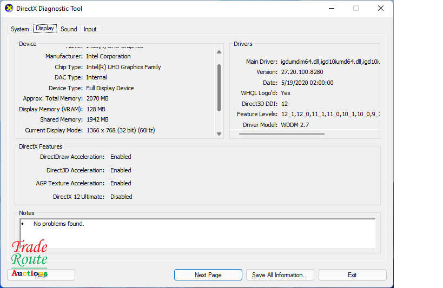
Task: Minimize the DirectX Diagnostic Tool window
Action: pyautogui.click(x=330, y=9)
